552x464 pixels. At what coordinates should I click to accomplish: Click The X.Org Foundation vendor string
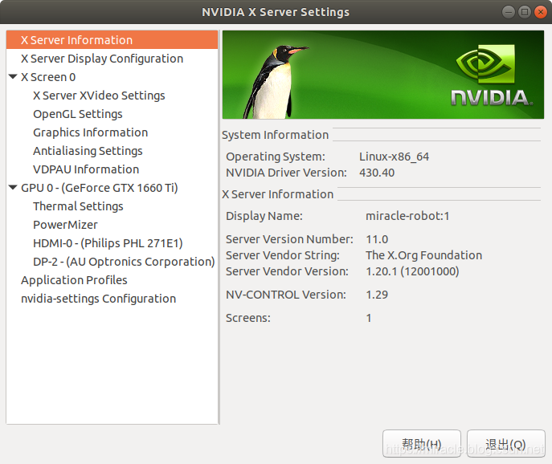[x=424, y=255]
